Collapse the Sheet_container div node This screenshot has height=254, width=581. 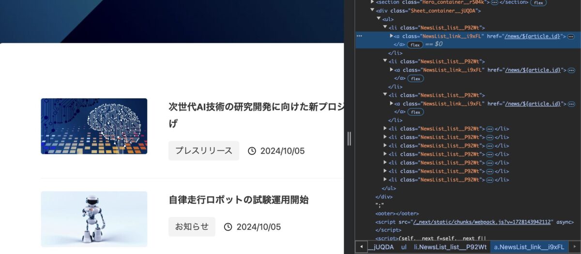[372, 11]
